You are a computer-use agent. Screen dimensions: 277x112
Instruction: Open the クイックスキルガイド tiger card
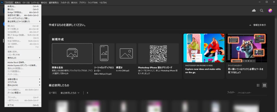(x=246, y=56)
